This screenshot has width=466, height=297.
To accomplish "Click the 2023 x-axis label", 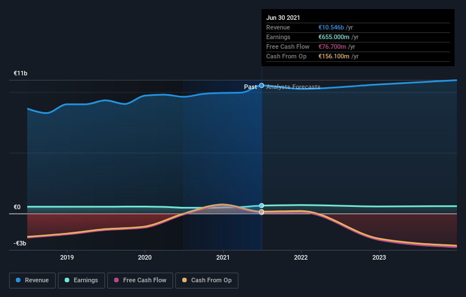I will (379, 257).
